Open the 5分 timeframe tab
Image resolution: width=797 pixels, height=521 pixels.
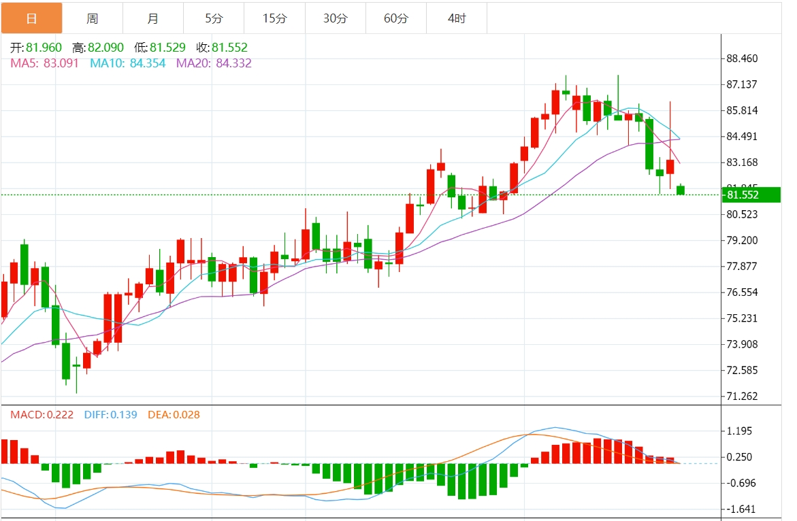click(x=214, y=18)
